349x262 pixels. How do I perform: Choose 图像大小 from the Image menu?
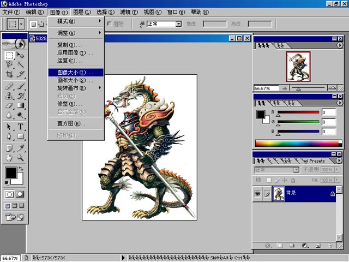tap(76, 73)
